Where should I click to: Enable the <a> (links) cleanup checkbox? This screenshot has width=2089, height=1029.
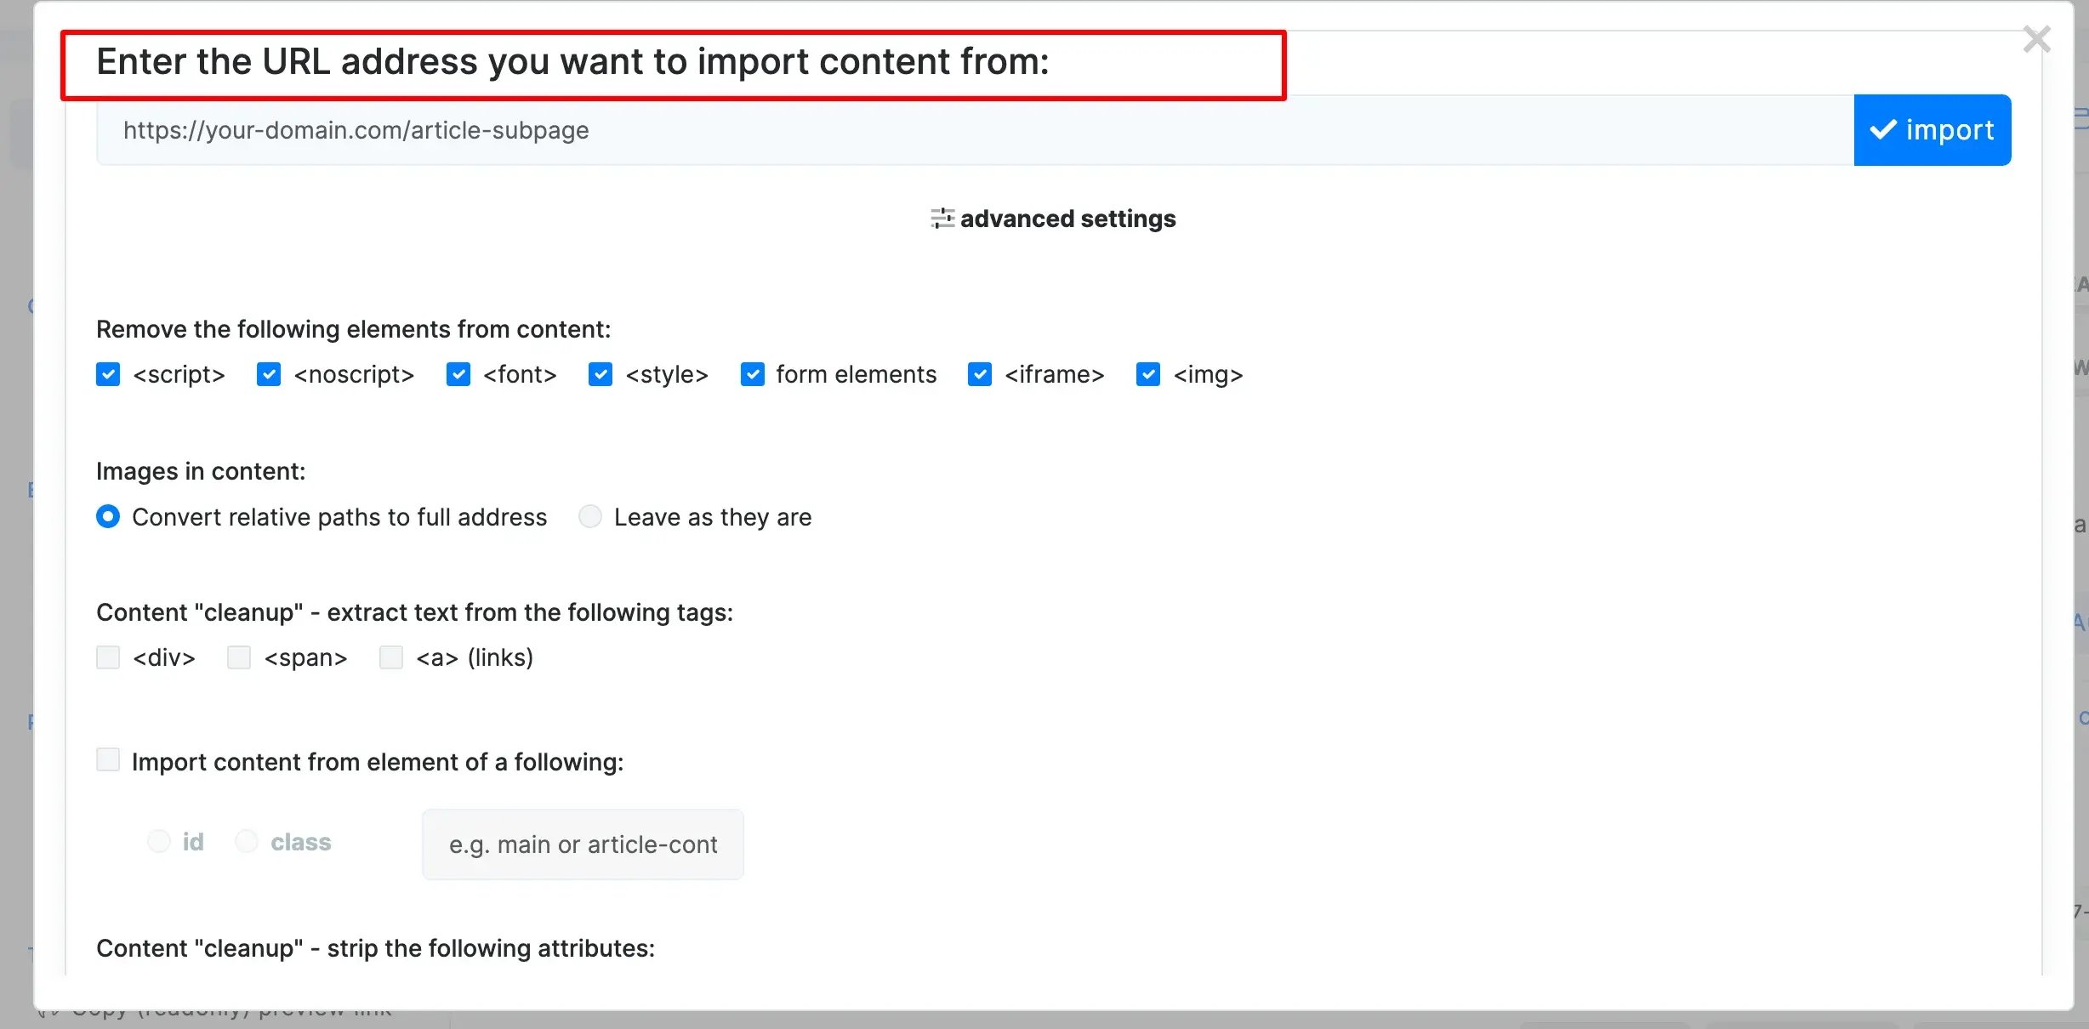[391, 657]
